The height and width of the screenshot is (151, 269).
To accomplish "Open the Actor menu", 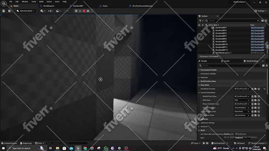I will tap(57, 2).
